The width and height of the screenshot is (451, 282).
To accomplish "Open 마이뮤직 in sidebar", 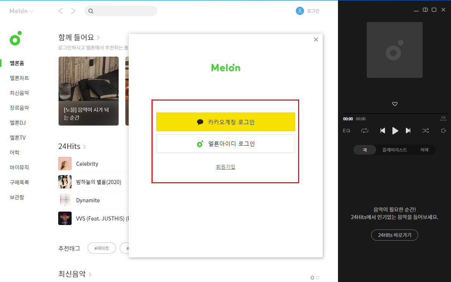I will click(19, 168).
